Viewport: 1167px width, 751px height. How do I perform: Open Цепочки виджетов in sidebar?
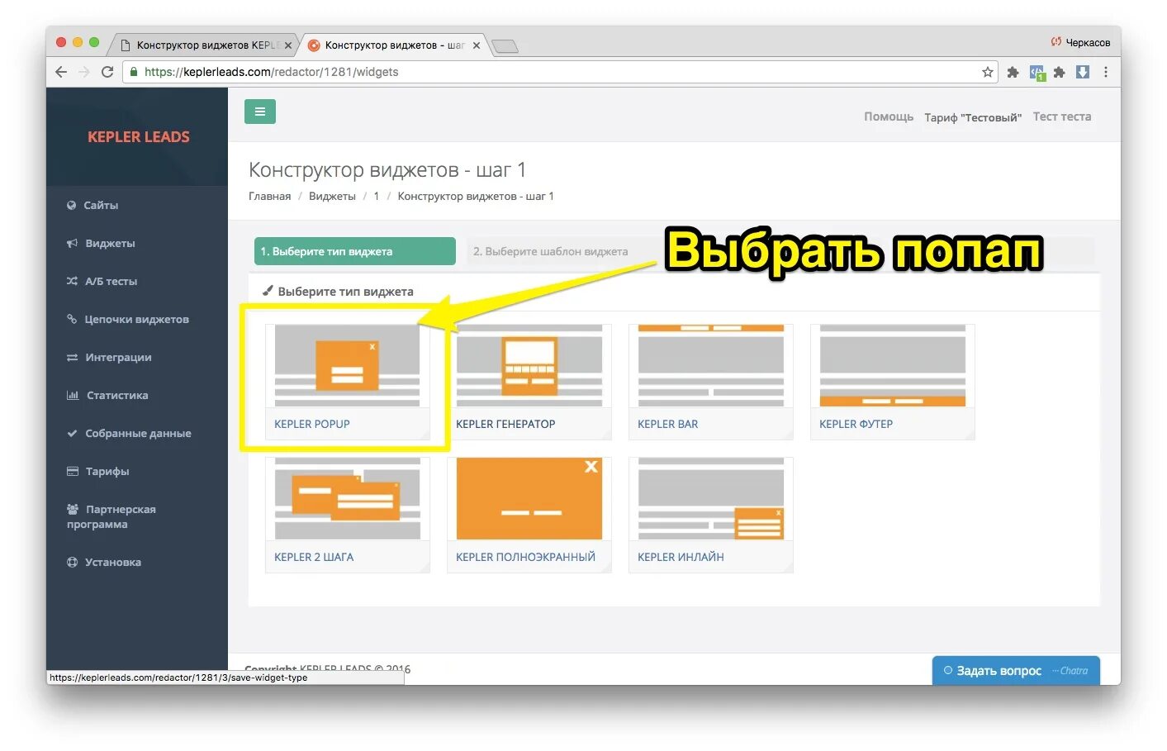(x=137, y=319)
